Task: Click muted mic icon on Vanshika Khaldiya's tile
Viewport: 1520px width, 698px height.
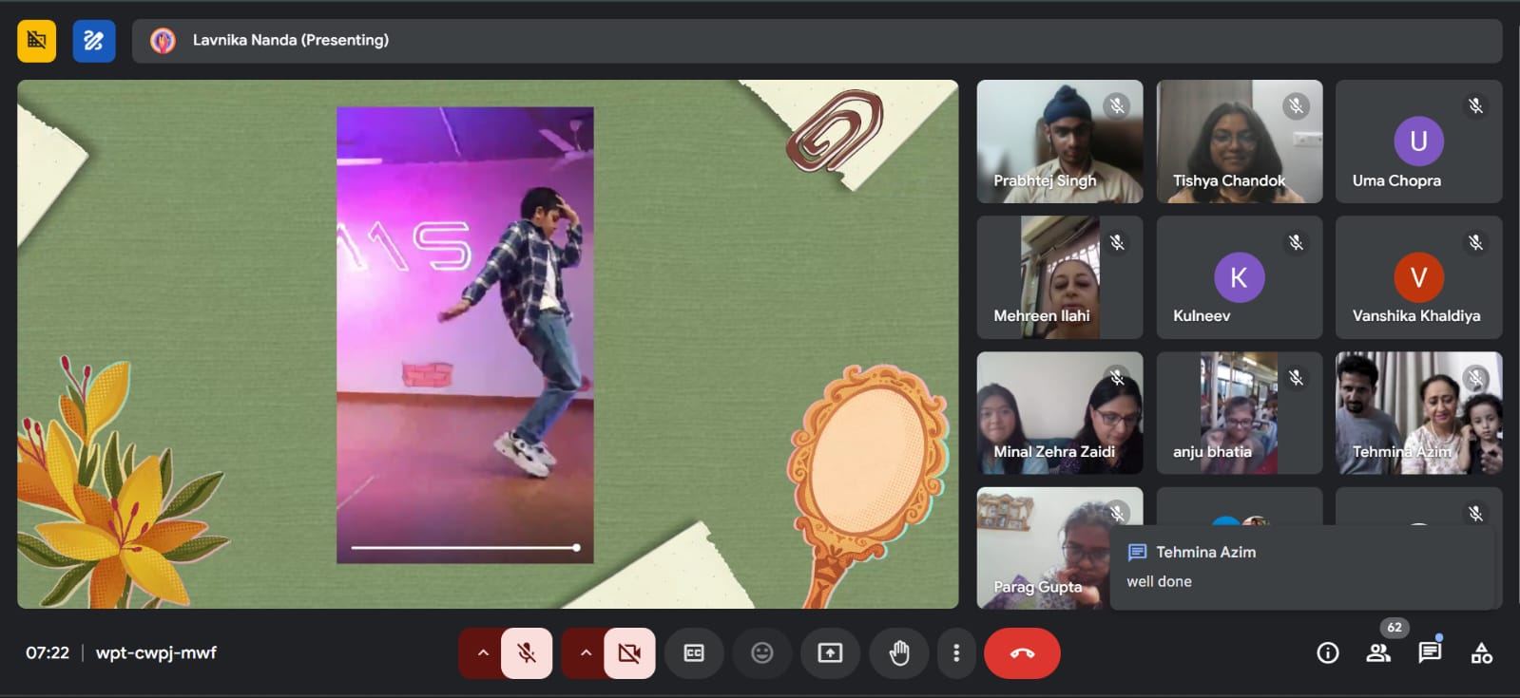Action: (1475, 242)
